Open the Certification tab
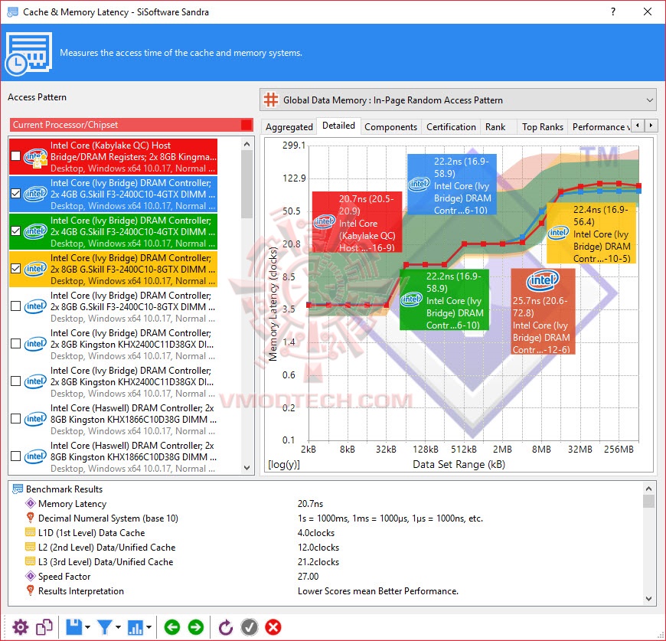 [x=451, y=127]
